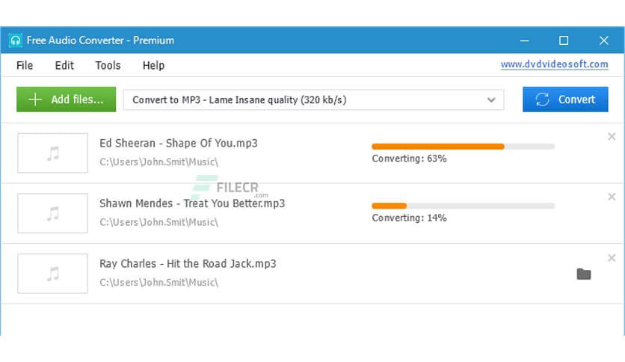Open the File menu
625x362 pixels.
(x=25, y=65)
